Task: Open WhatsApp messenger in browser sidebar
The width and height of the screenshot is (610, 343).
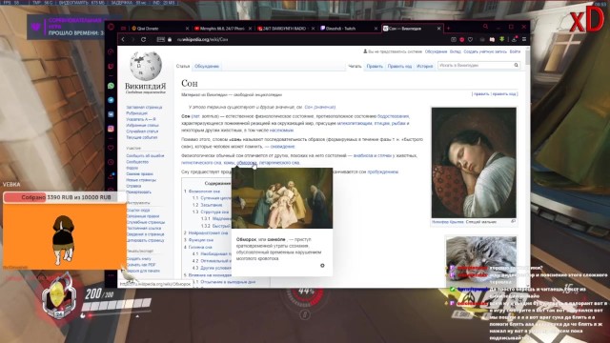Action: pos(111,86)
